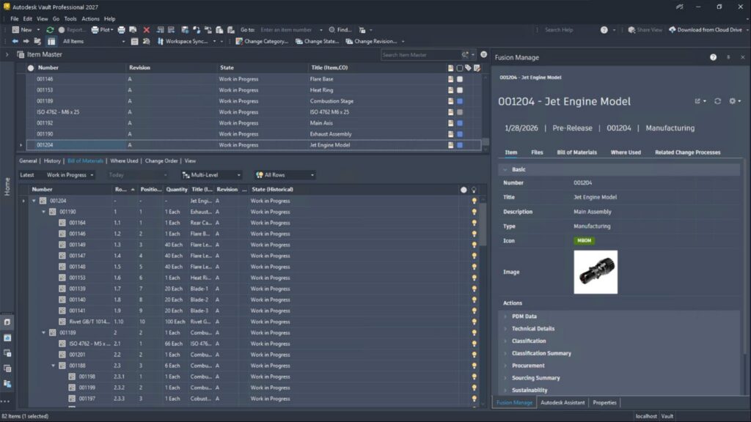Click the Change Category button
Screen dimensions: 751x422
tap(263, 41)
